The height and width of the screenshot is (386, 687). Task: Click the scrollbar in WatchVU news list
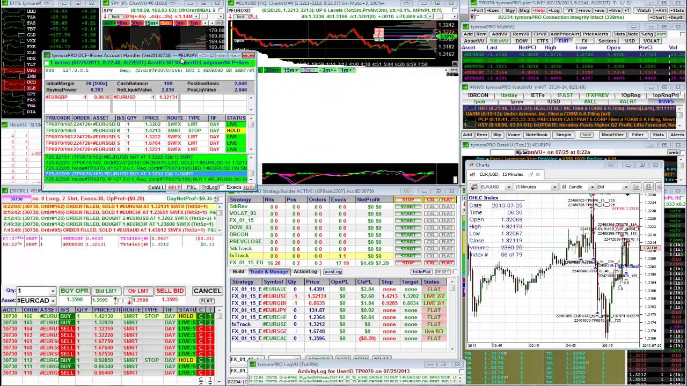(x=681, y=116)
